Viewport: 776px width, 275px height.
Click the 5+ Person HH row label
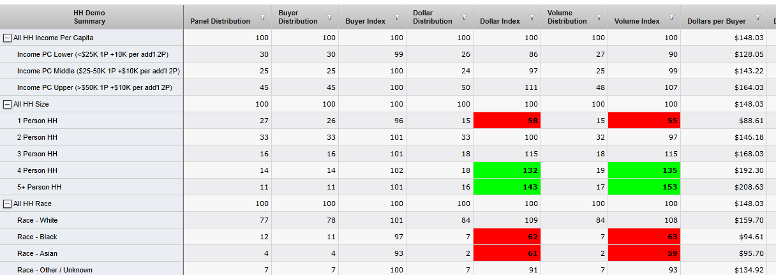click(x=39, y=187)
